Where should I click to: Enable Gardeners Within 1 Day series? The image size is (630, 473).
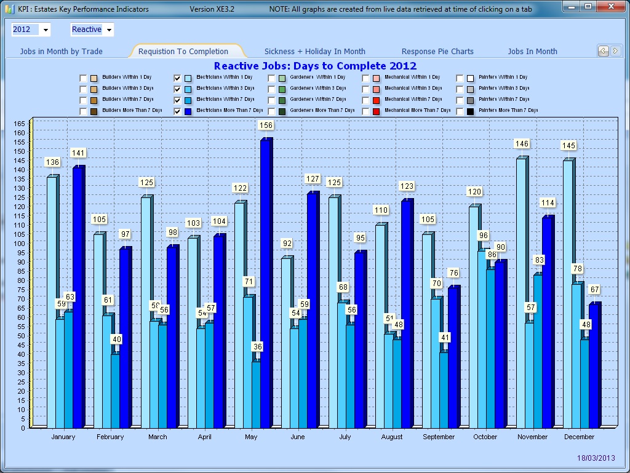pos(271,78)
